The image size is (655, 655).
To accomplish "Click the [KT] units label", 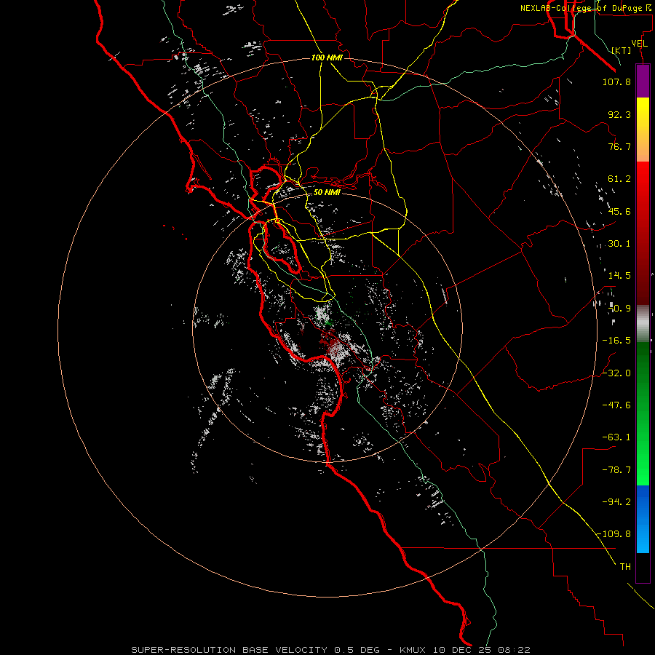I will [x=622, y=50].
